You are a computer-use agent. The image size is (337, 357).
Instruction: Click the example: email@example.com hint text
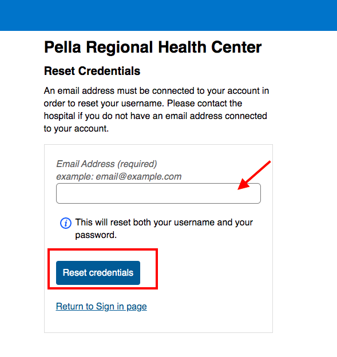point(119,176)
